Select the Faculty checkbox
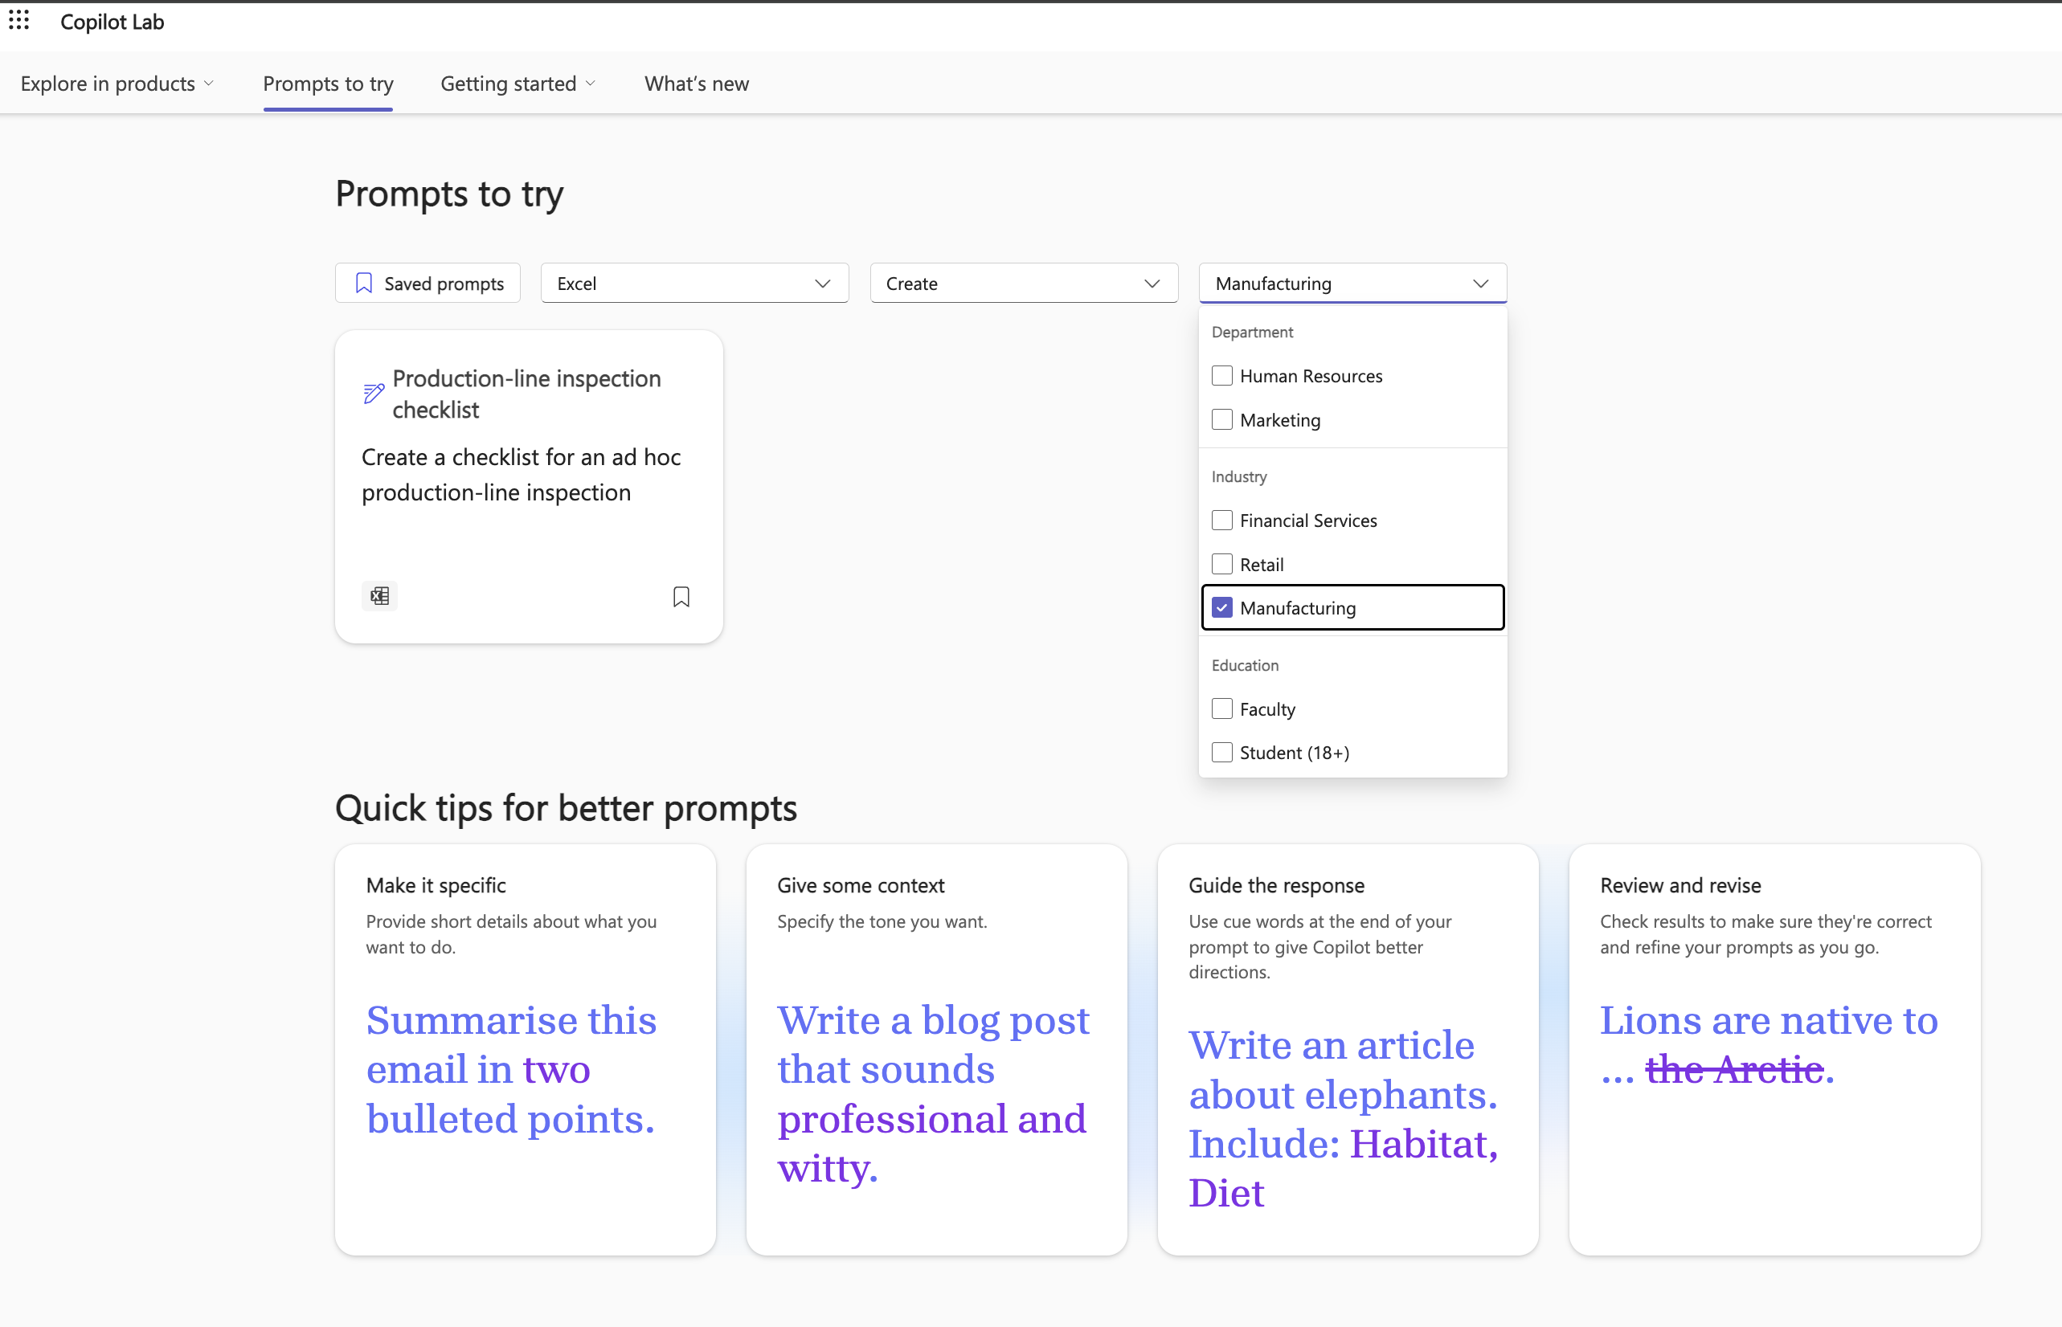 pos(1221,709)
